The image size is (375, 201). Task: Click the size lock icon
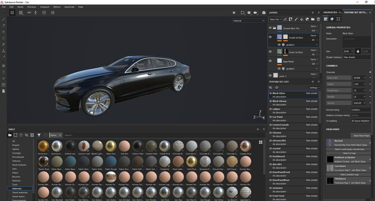[358, 51]
